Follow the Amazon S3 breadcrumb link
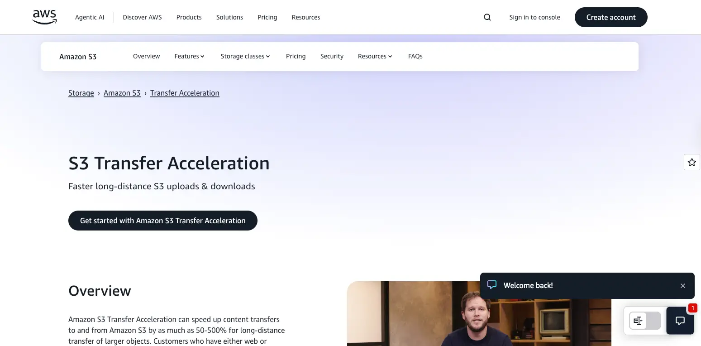Screen dimensions: 701x346 tap(122, 93)
